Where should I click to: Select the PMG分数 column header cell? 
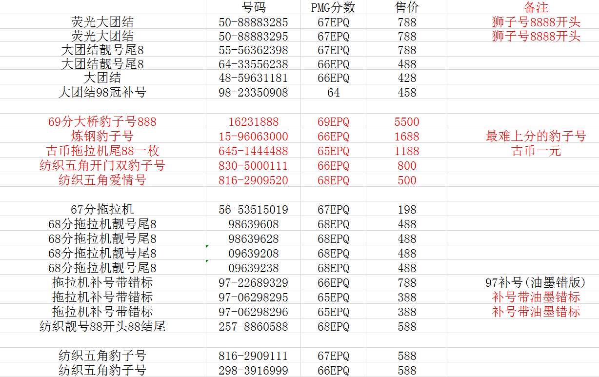[x=333, y=7]
